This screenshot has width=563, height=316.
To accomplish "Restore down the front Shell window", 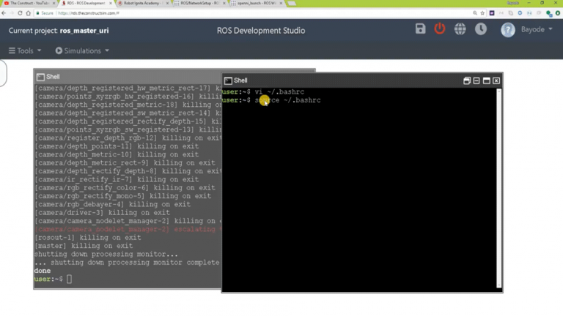I will point(466,80).
